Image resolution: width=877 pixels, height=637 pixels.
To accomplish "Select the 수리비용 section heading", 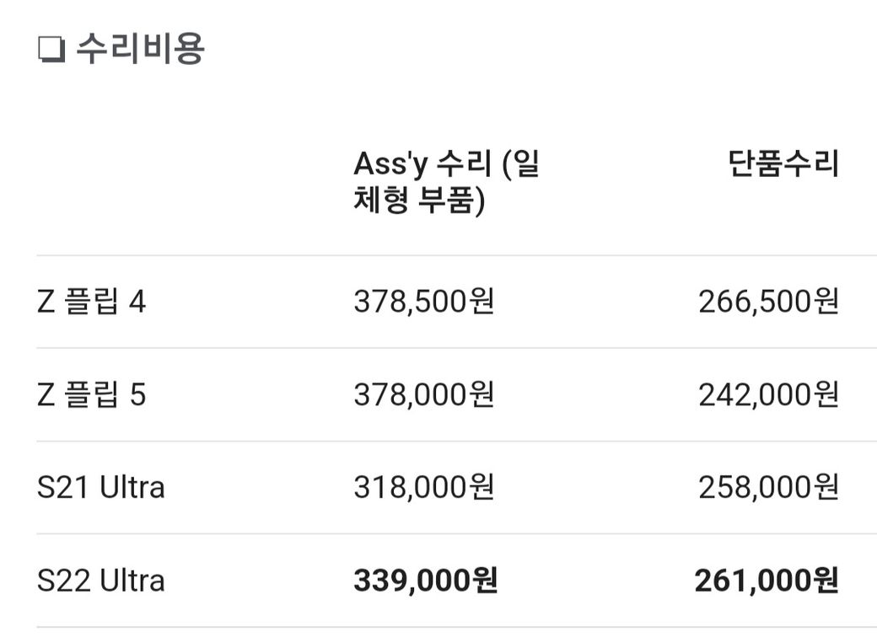I will pyautogui.click(x=140, y=49).
